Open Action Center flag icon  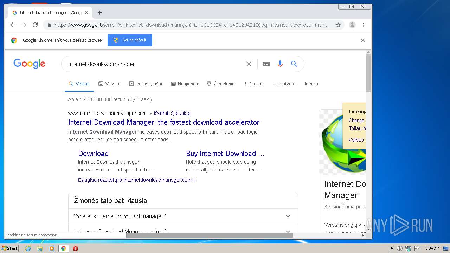(417, 248)
